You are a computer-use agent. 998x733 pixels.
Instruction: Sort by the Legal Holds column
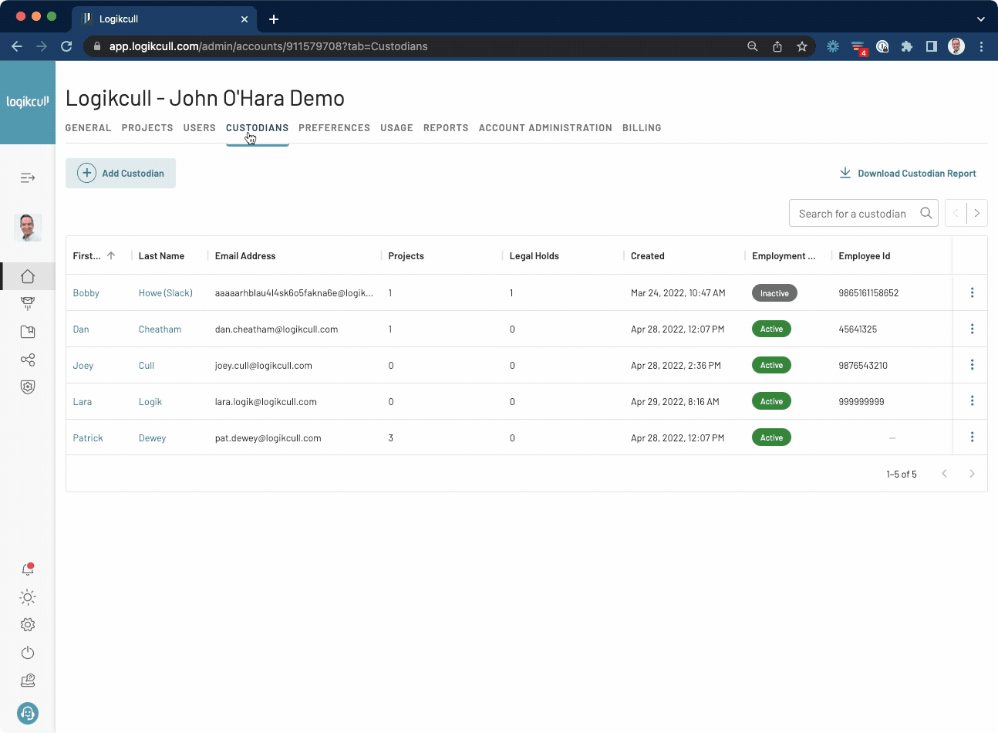pos(534,256)
